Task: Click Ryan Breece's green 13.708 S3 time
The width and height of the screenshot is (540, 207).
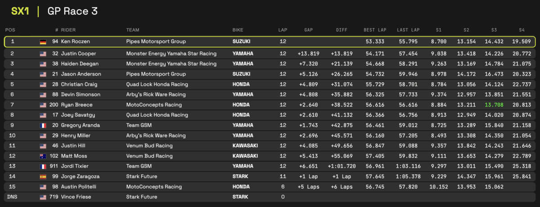Action: pos(494,105)
